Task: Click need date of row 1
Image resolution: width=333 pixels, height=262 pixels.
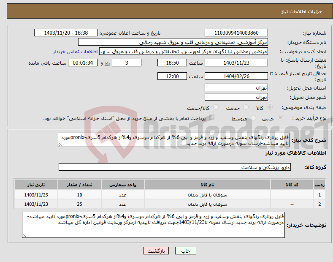Action: coord(36,195)
